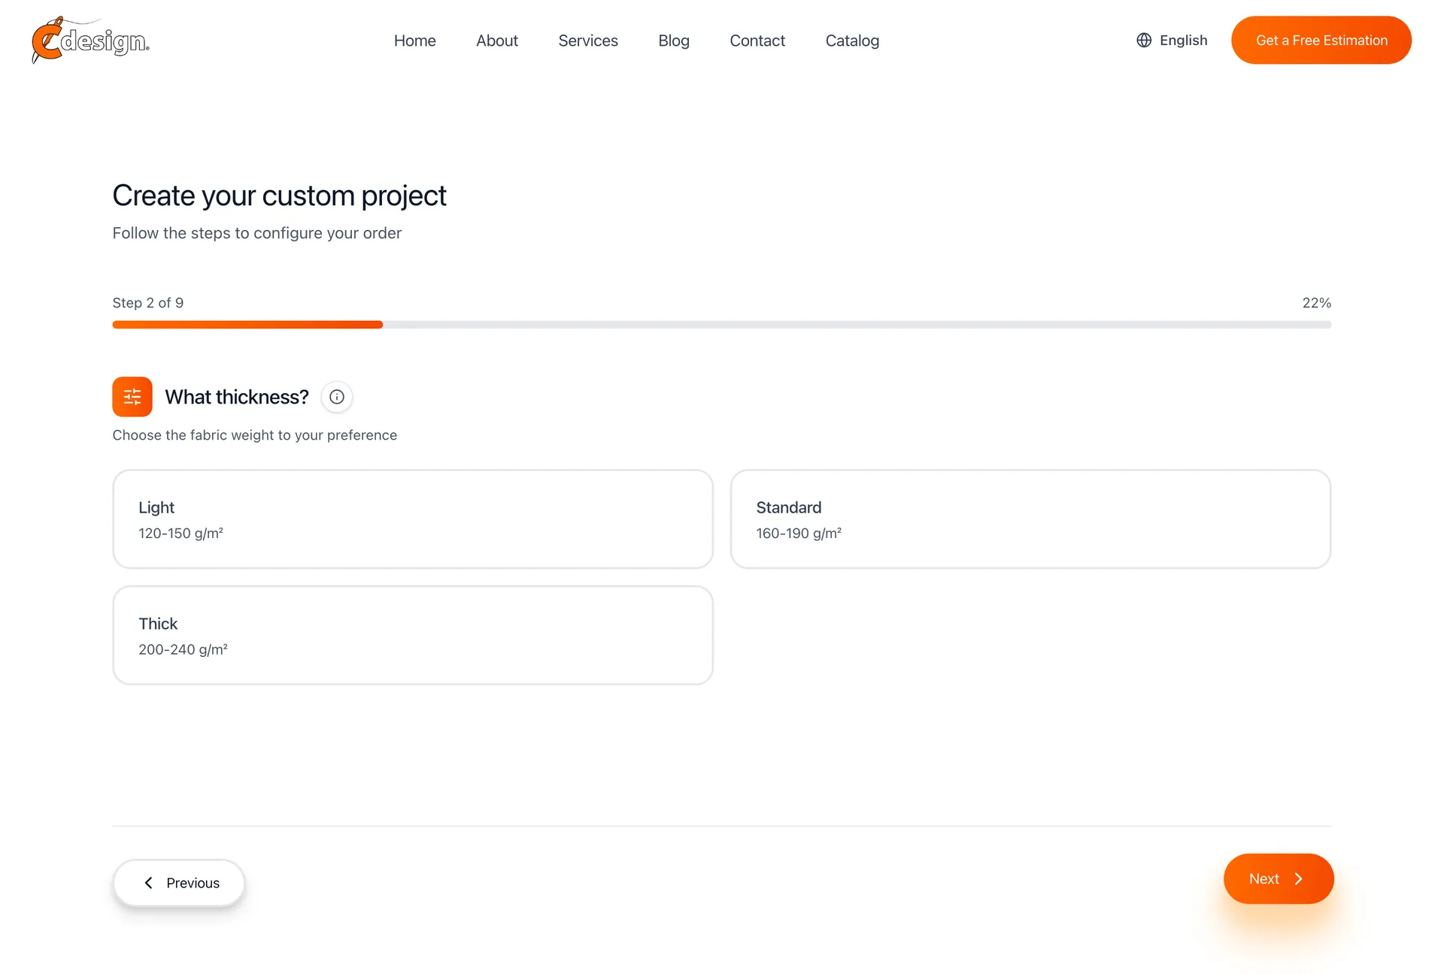Click the 'Step 2 of 9' label
The width and height of the screenshot is (1444, 974).
tap(148, 303)
